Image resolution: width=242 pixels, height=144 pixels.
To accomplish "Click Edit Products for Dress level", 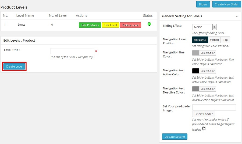I will point(90,25).
